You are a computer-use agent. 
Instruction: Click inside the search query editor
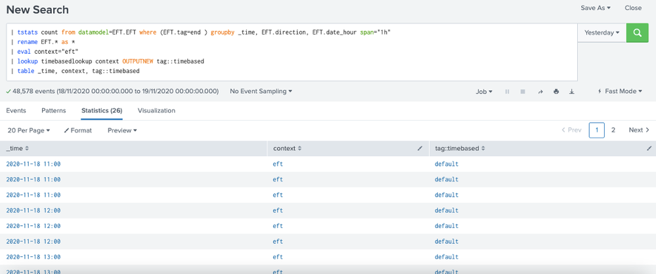[289, 52]
